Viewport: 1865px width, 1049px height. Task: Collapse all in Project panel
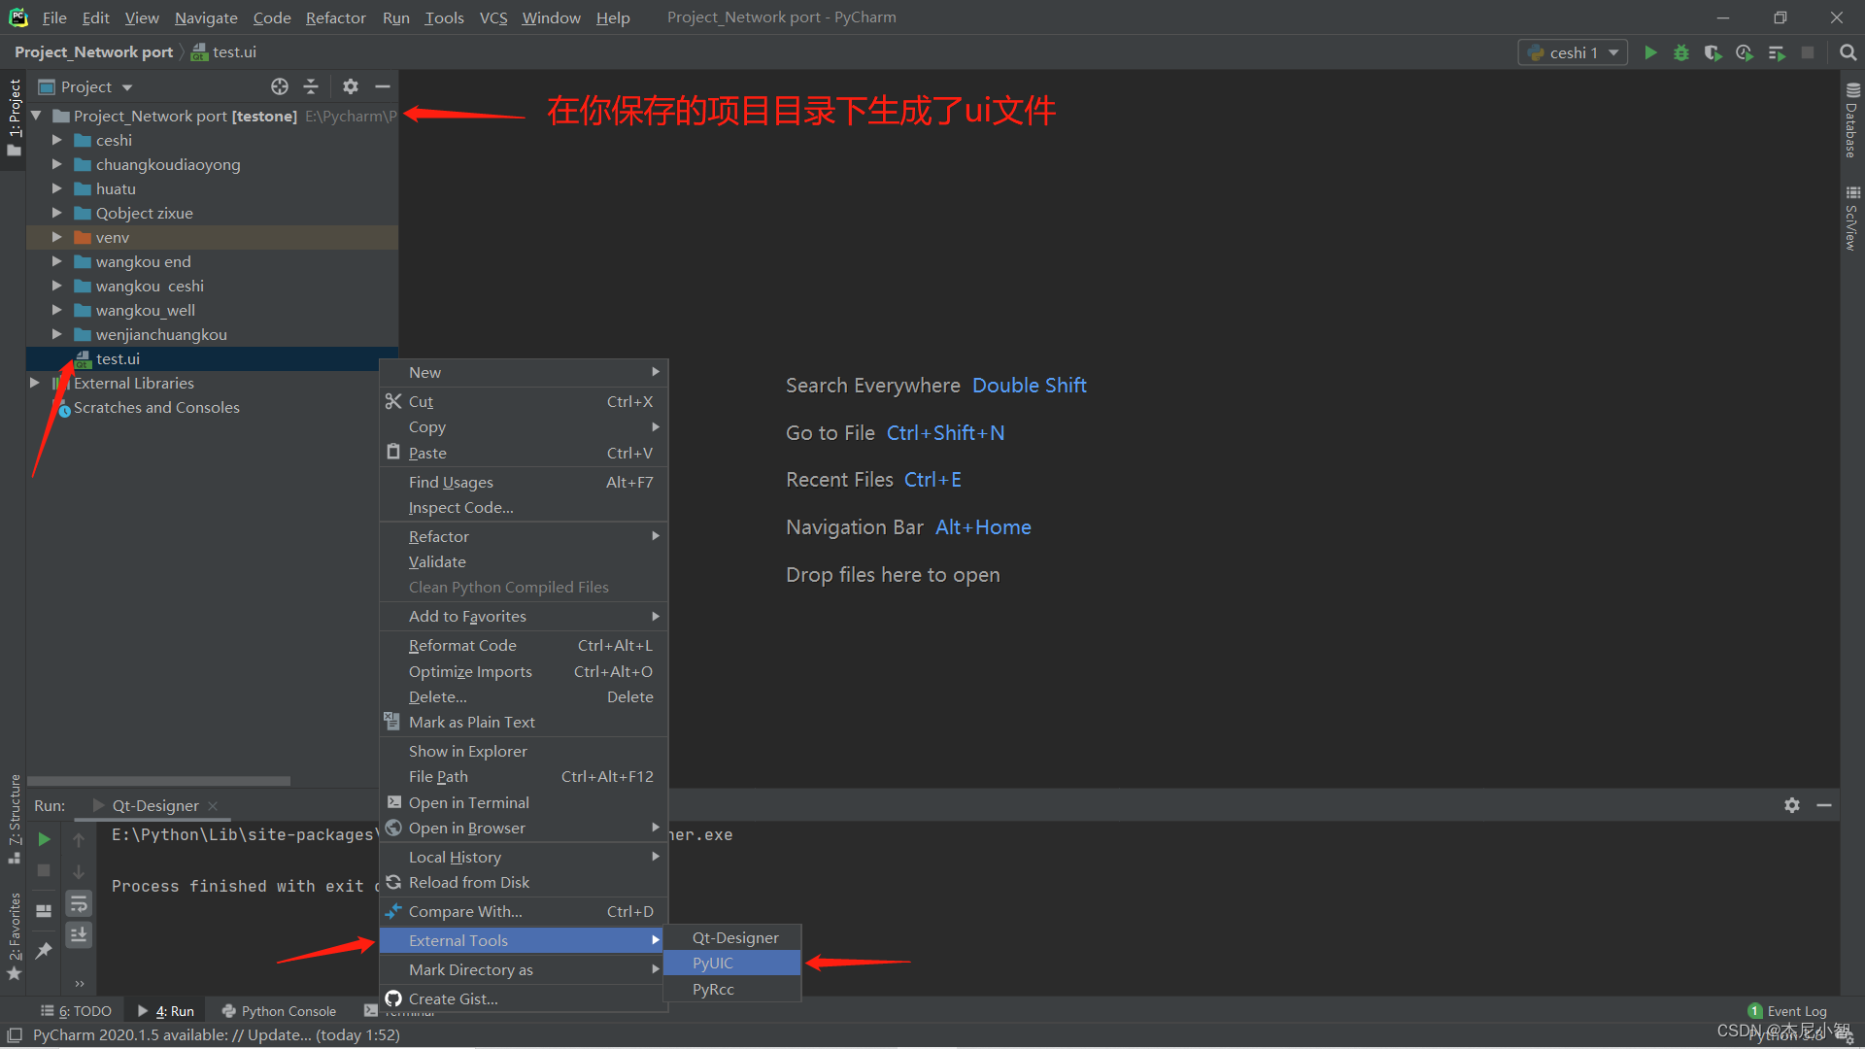(x=311, y=86)
